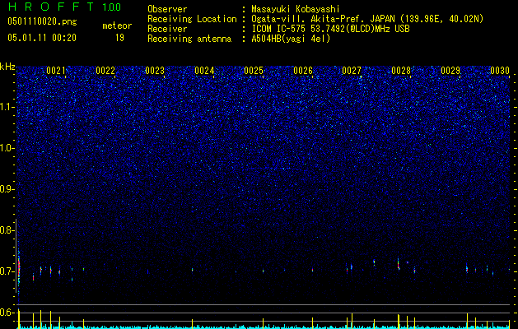Click the 0026 time marker
The image size is (518, 329).
[303, 71]
